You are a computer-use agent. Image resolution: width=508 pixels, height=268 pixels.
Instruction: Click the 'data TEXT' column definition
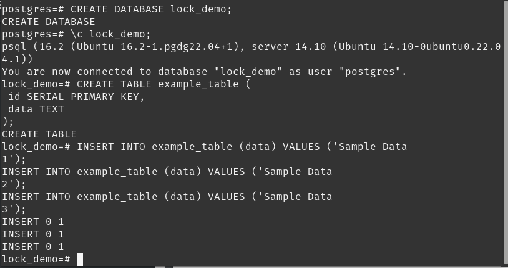(x=36, y=109)
